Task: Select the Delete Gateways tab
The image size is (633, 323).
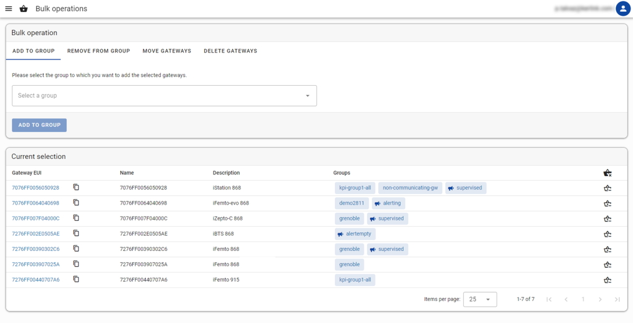Action: [x=231, y=51]
